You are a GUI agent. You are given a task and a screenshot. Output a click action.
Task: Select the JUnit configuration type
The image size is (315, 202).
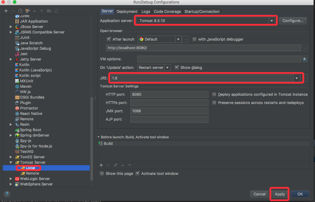tap(25, 38)
